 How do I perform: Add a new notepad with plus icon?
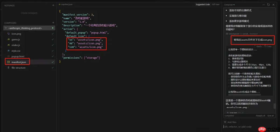[53, 5]
